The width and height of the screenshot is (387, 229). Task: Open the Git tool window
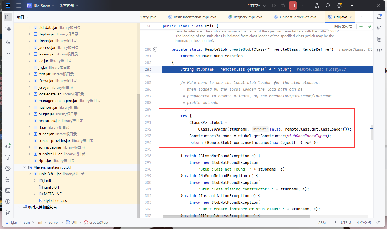(x=8, y=213)
